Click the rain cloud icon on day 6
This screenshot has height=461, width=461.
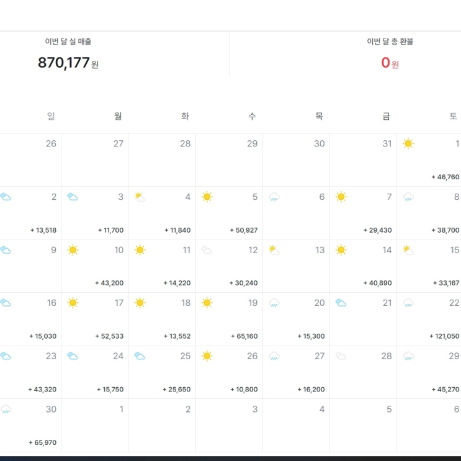pos(274,197)
